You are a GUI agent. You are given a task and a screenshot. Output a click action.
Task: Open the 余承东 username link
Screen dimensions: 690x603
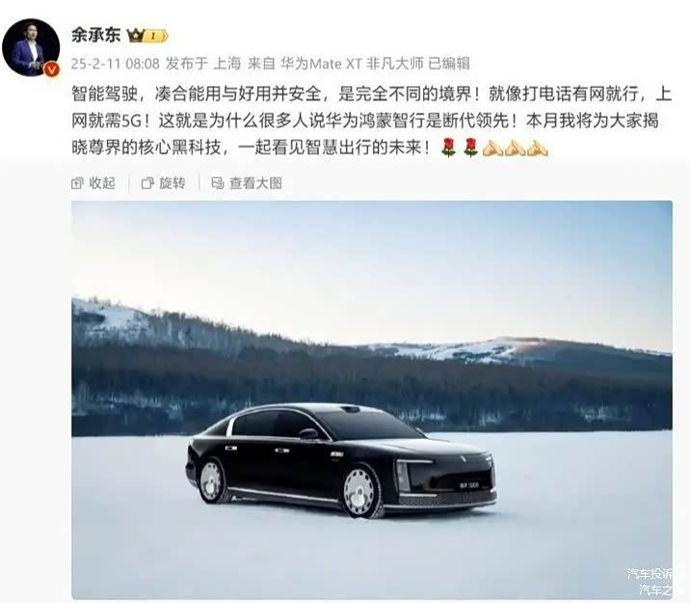click(x=96, y=36)
